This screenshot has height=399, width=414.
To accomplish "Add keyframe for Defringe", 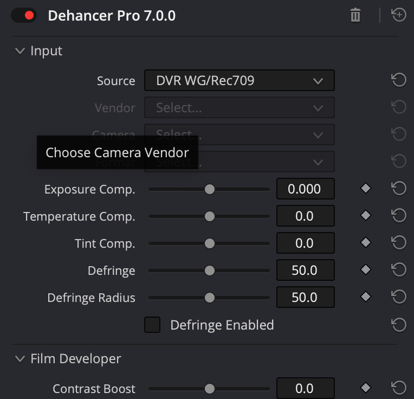I will tap(366, 269).
